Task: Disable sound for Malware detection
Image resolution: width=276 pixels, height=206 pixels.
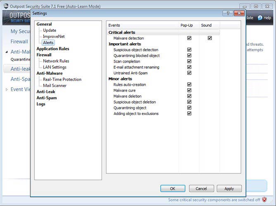Action: (210, 38)
